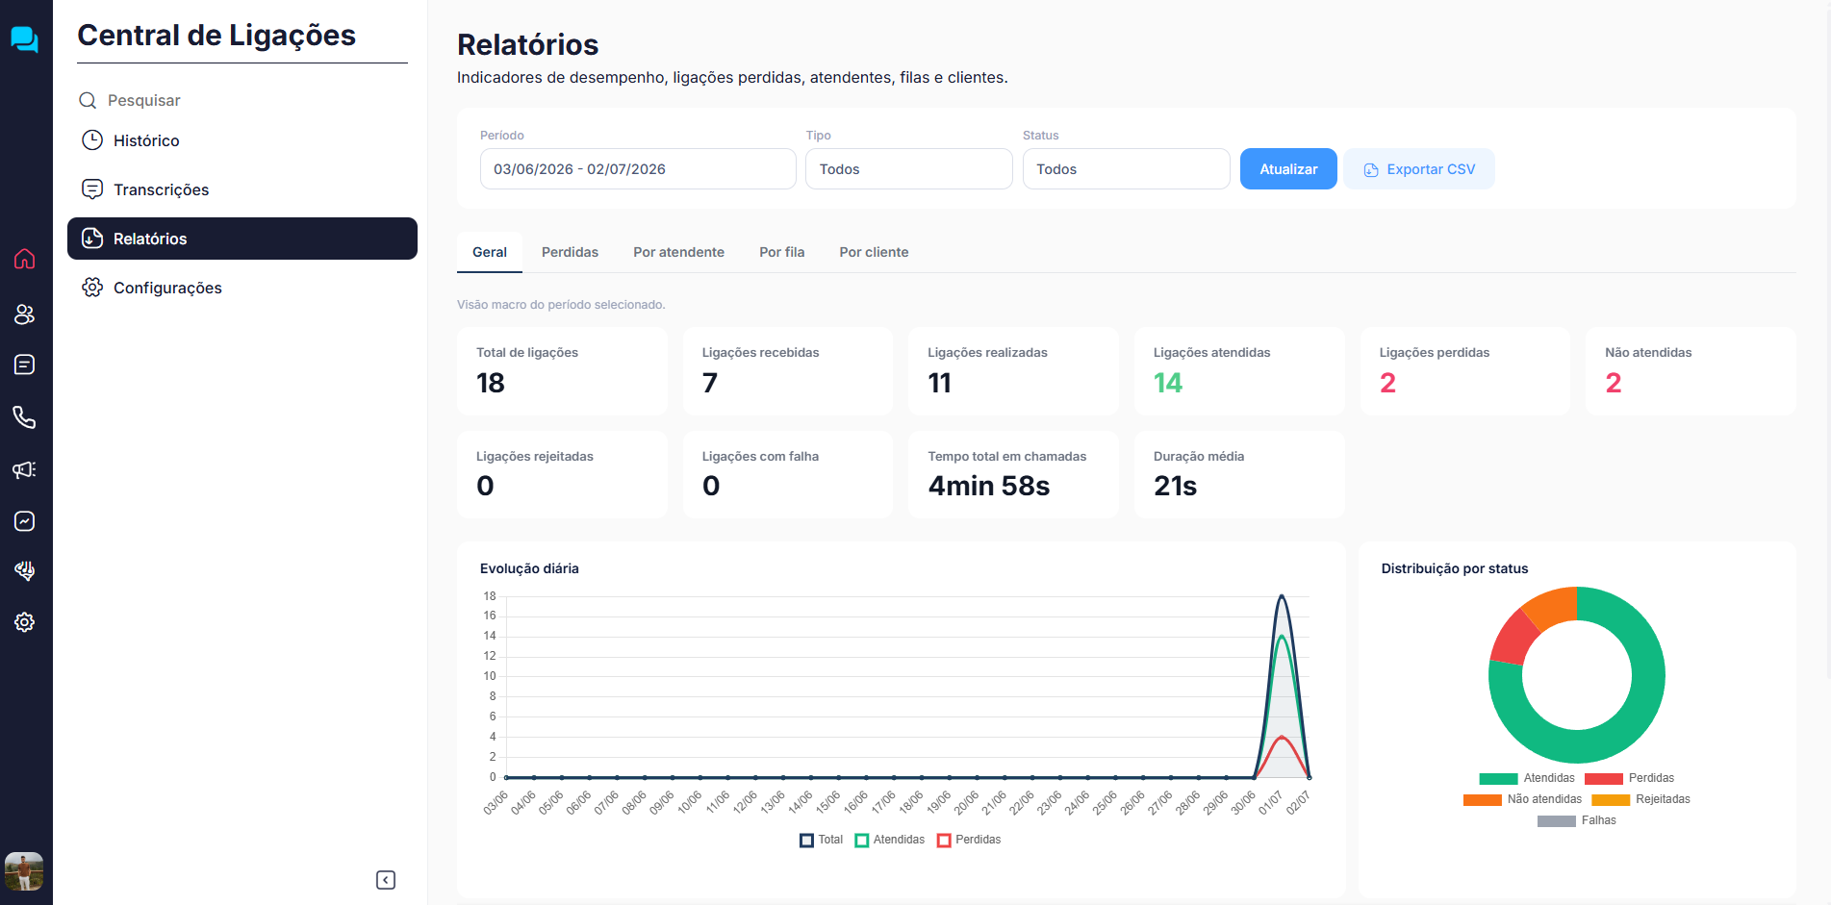Viewport: 1831px width, 905px height.
Task: Open the analytics chart icon in rail
Action: point(25,521)
